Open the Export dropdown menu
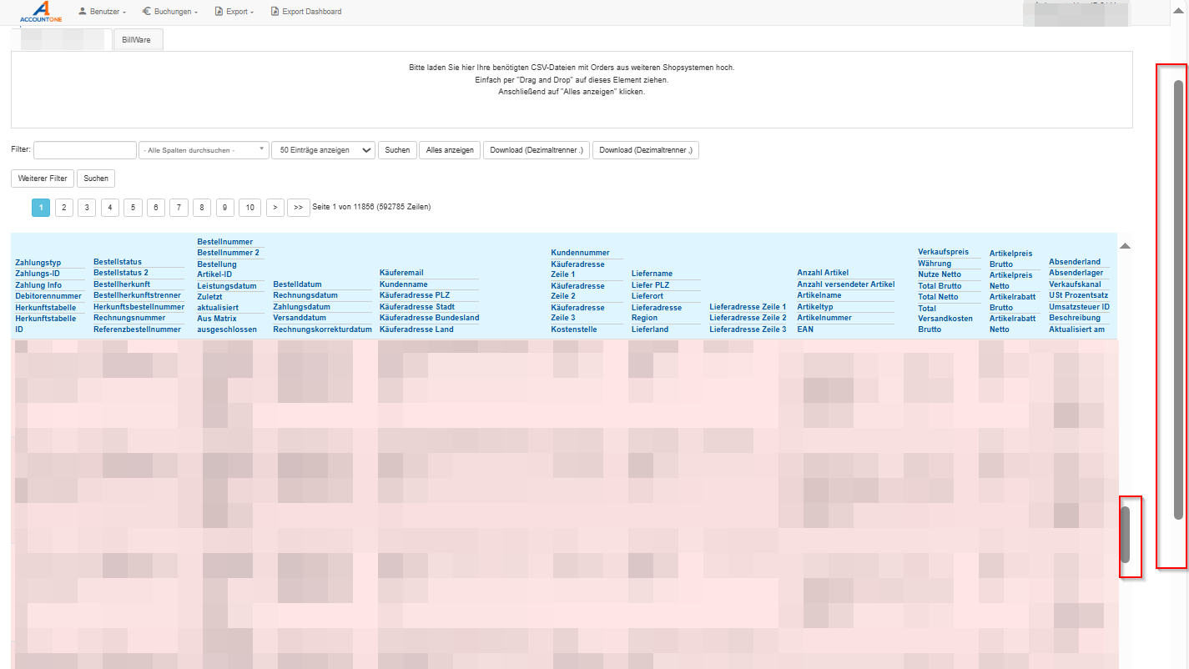Viewport: 1189px width, 669px height. coord(234,12)
